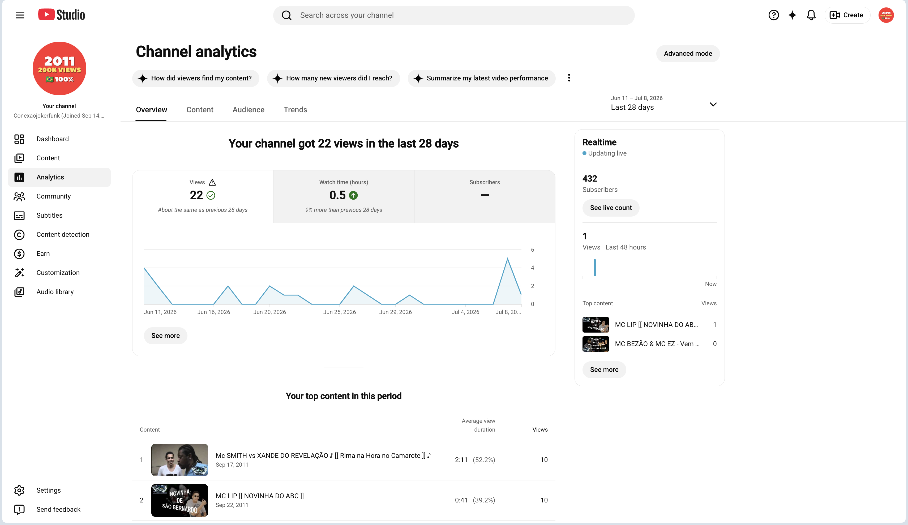This screenshot has height=525, width=908.
Task: Click the Views warning triangle icon
Action: [x=212, y=182]
